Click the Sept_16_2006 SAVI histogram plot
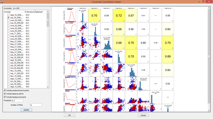 131,70
